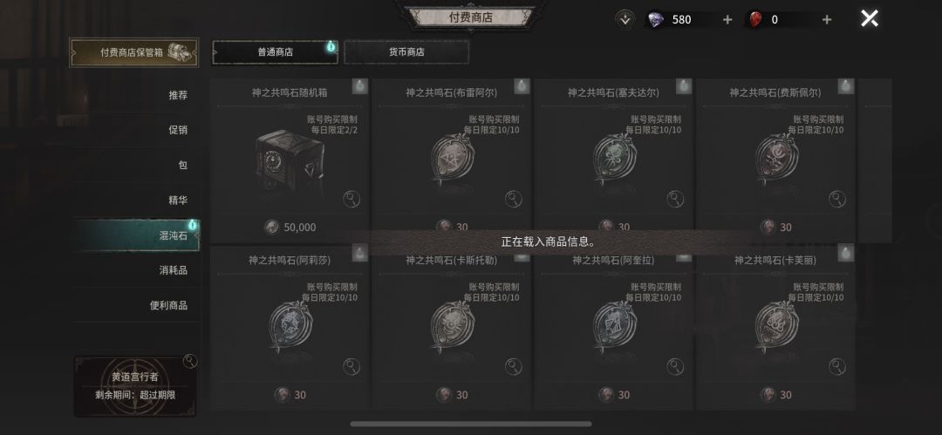
Task: Purchase 神之共鸣石(阿莉莎) for 30
Action: click(290, 395)
